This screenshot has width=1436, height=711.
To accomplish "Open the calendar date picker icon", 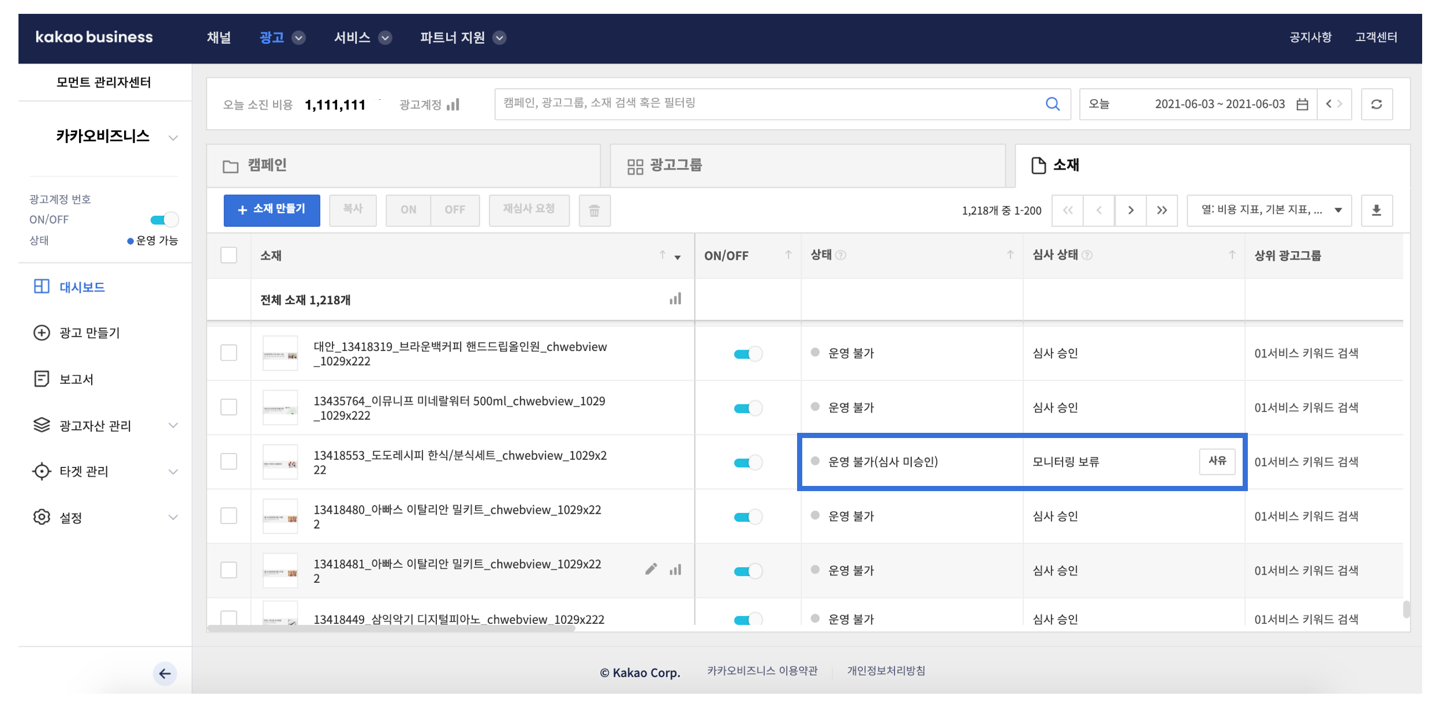I will pos(1302,104).
